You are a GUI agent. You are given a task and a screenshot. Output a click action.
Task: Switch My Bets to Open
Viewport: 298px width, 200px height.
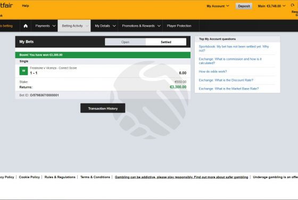click(125, 42)
